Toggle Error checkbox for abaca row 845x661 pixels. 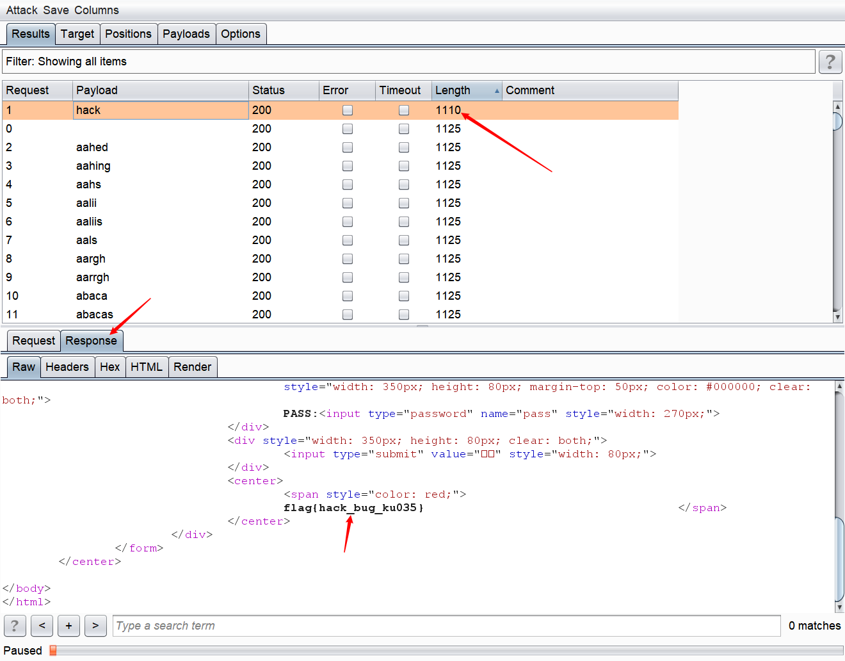coord(348,296)
